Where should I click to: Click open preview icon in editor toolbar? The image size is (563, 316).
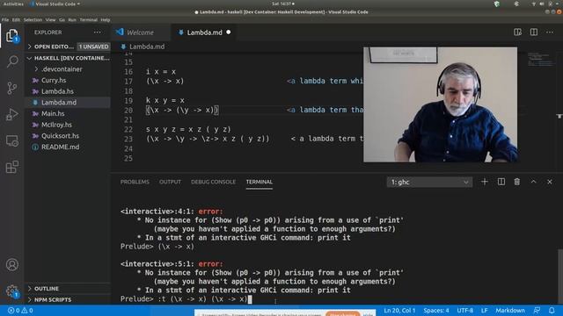(x=517, y=32)
